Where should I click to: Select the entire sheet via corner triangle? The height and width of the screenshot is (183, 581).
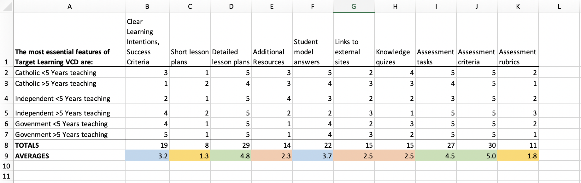6,6
